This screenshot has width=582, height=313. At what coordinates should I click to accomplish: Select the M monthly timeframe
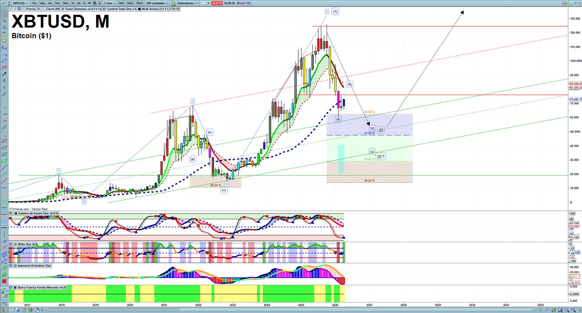[95, 3]
